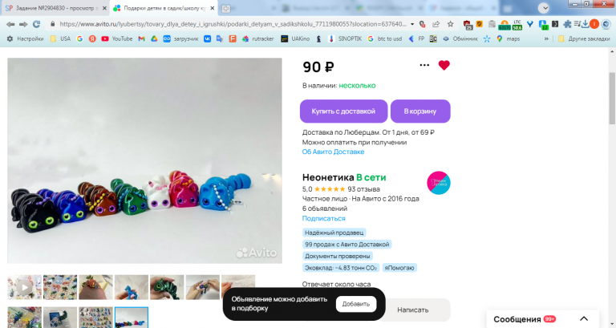Screen dimensions: 616x328
Task: Add item with В корзину button
Action: (420, 111)
